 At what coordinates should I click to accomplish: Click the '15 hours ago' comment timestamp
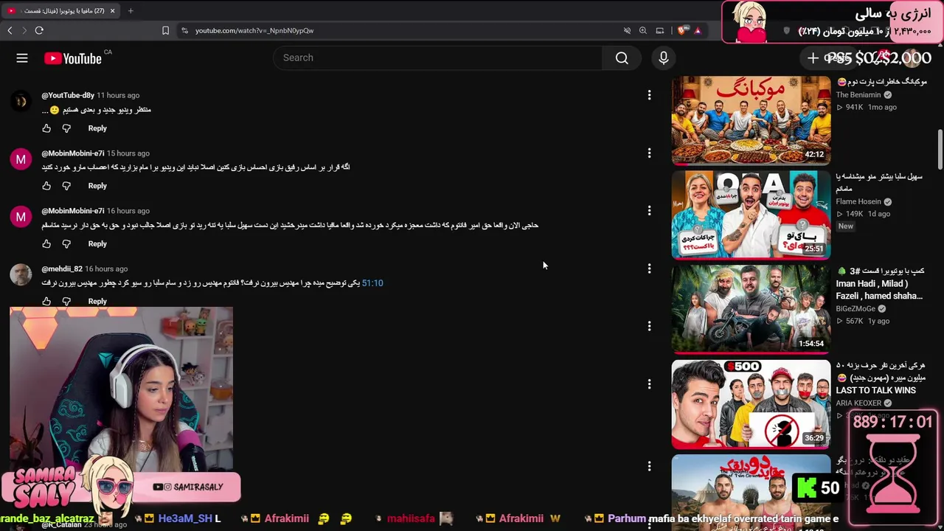pos(128,153)
